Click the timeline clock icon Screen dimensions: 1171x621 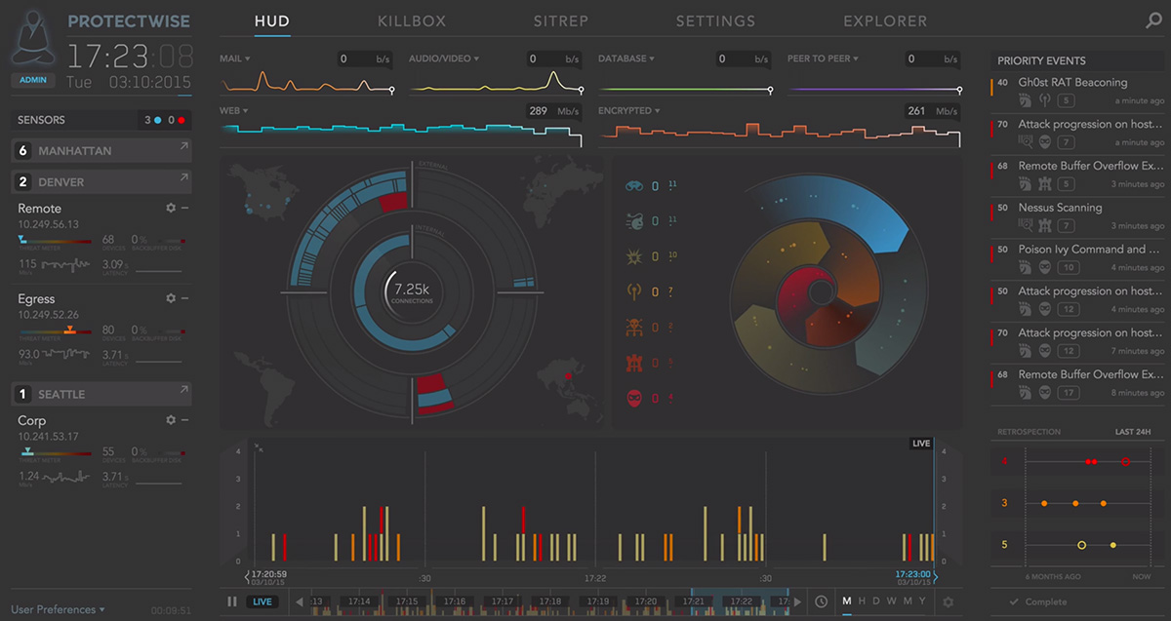point(822,602)
